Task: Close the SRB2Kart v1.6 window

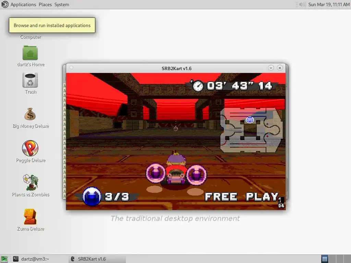Action: [280, 68]
